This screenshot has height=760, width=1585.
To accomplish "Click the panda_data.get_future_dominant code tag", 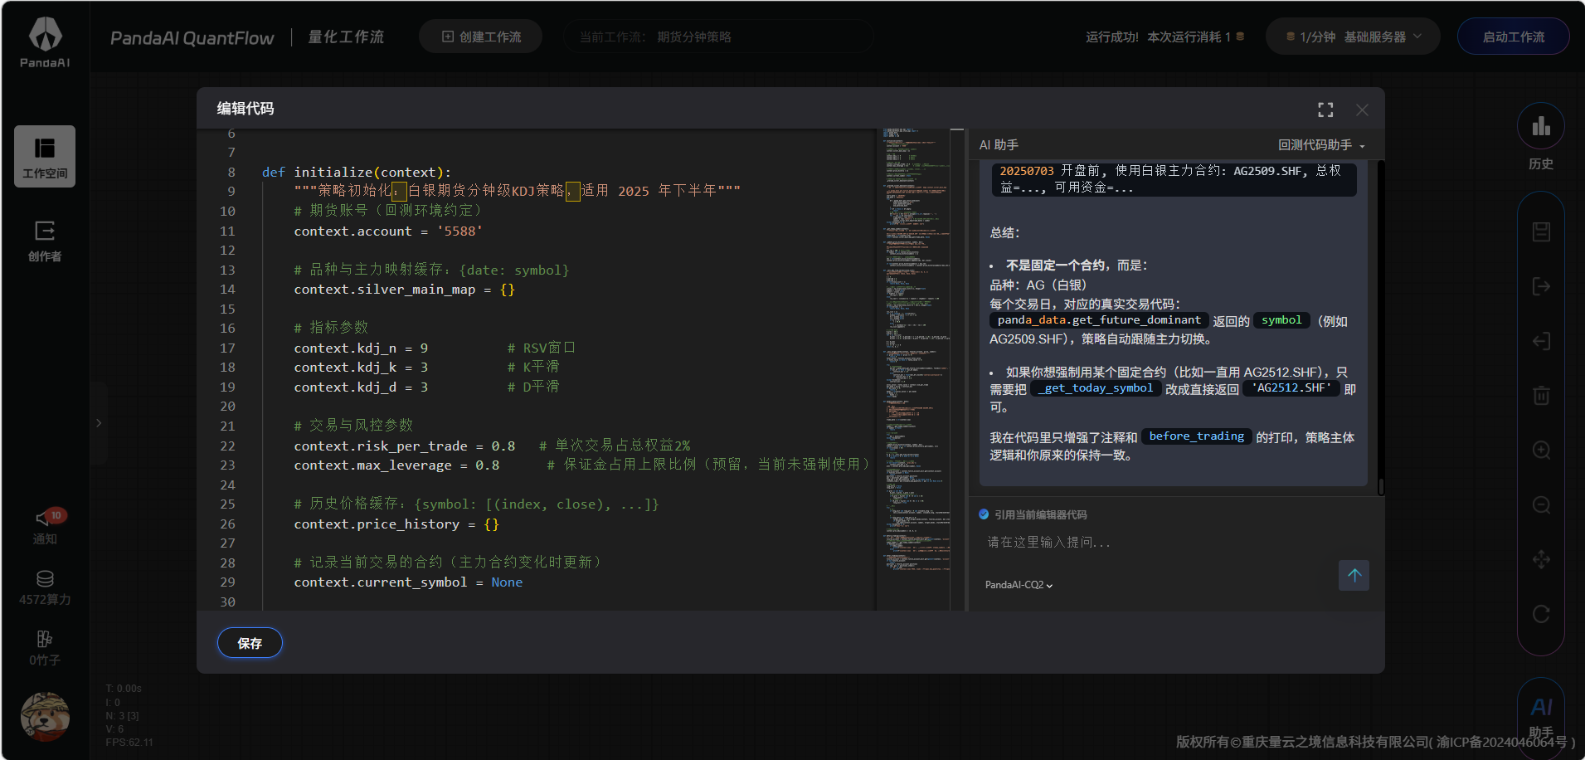I will click(1099, 320).
